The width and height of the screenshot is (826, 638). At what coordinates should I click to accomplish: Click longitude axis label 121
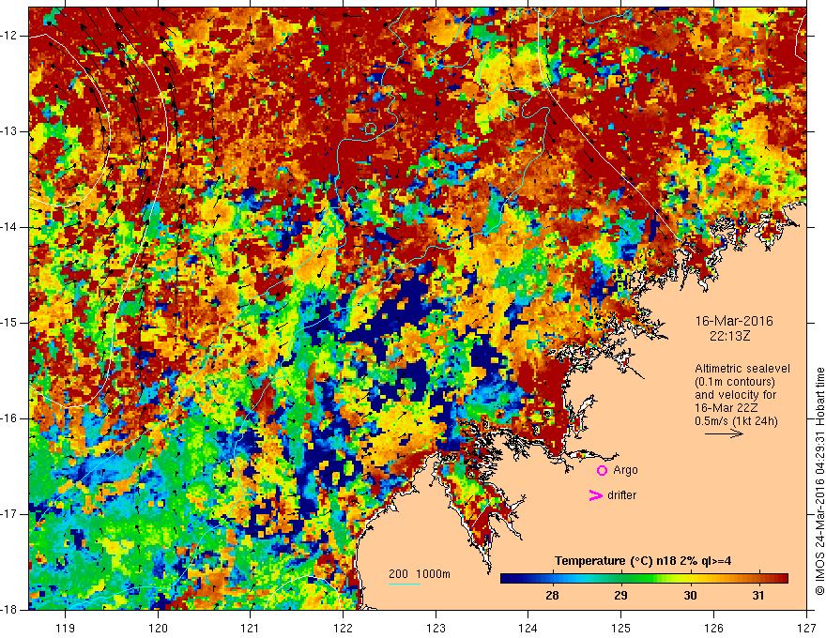(x=250, y=628)
